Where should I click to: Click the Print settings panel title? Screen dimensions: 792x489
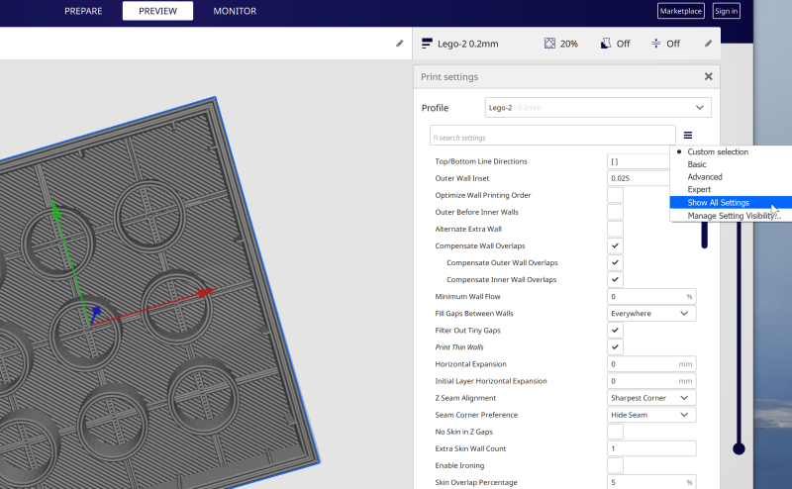point(449,77)
